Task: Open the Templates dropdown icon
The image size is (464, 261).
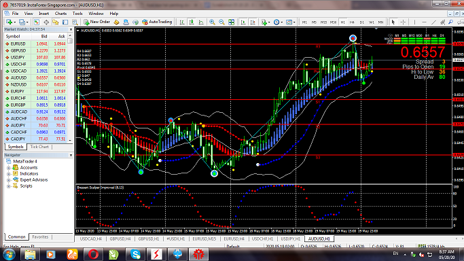Action: [290, 22]
